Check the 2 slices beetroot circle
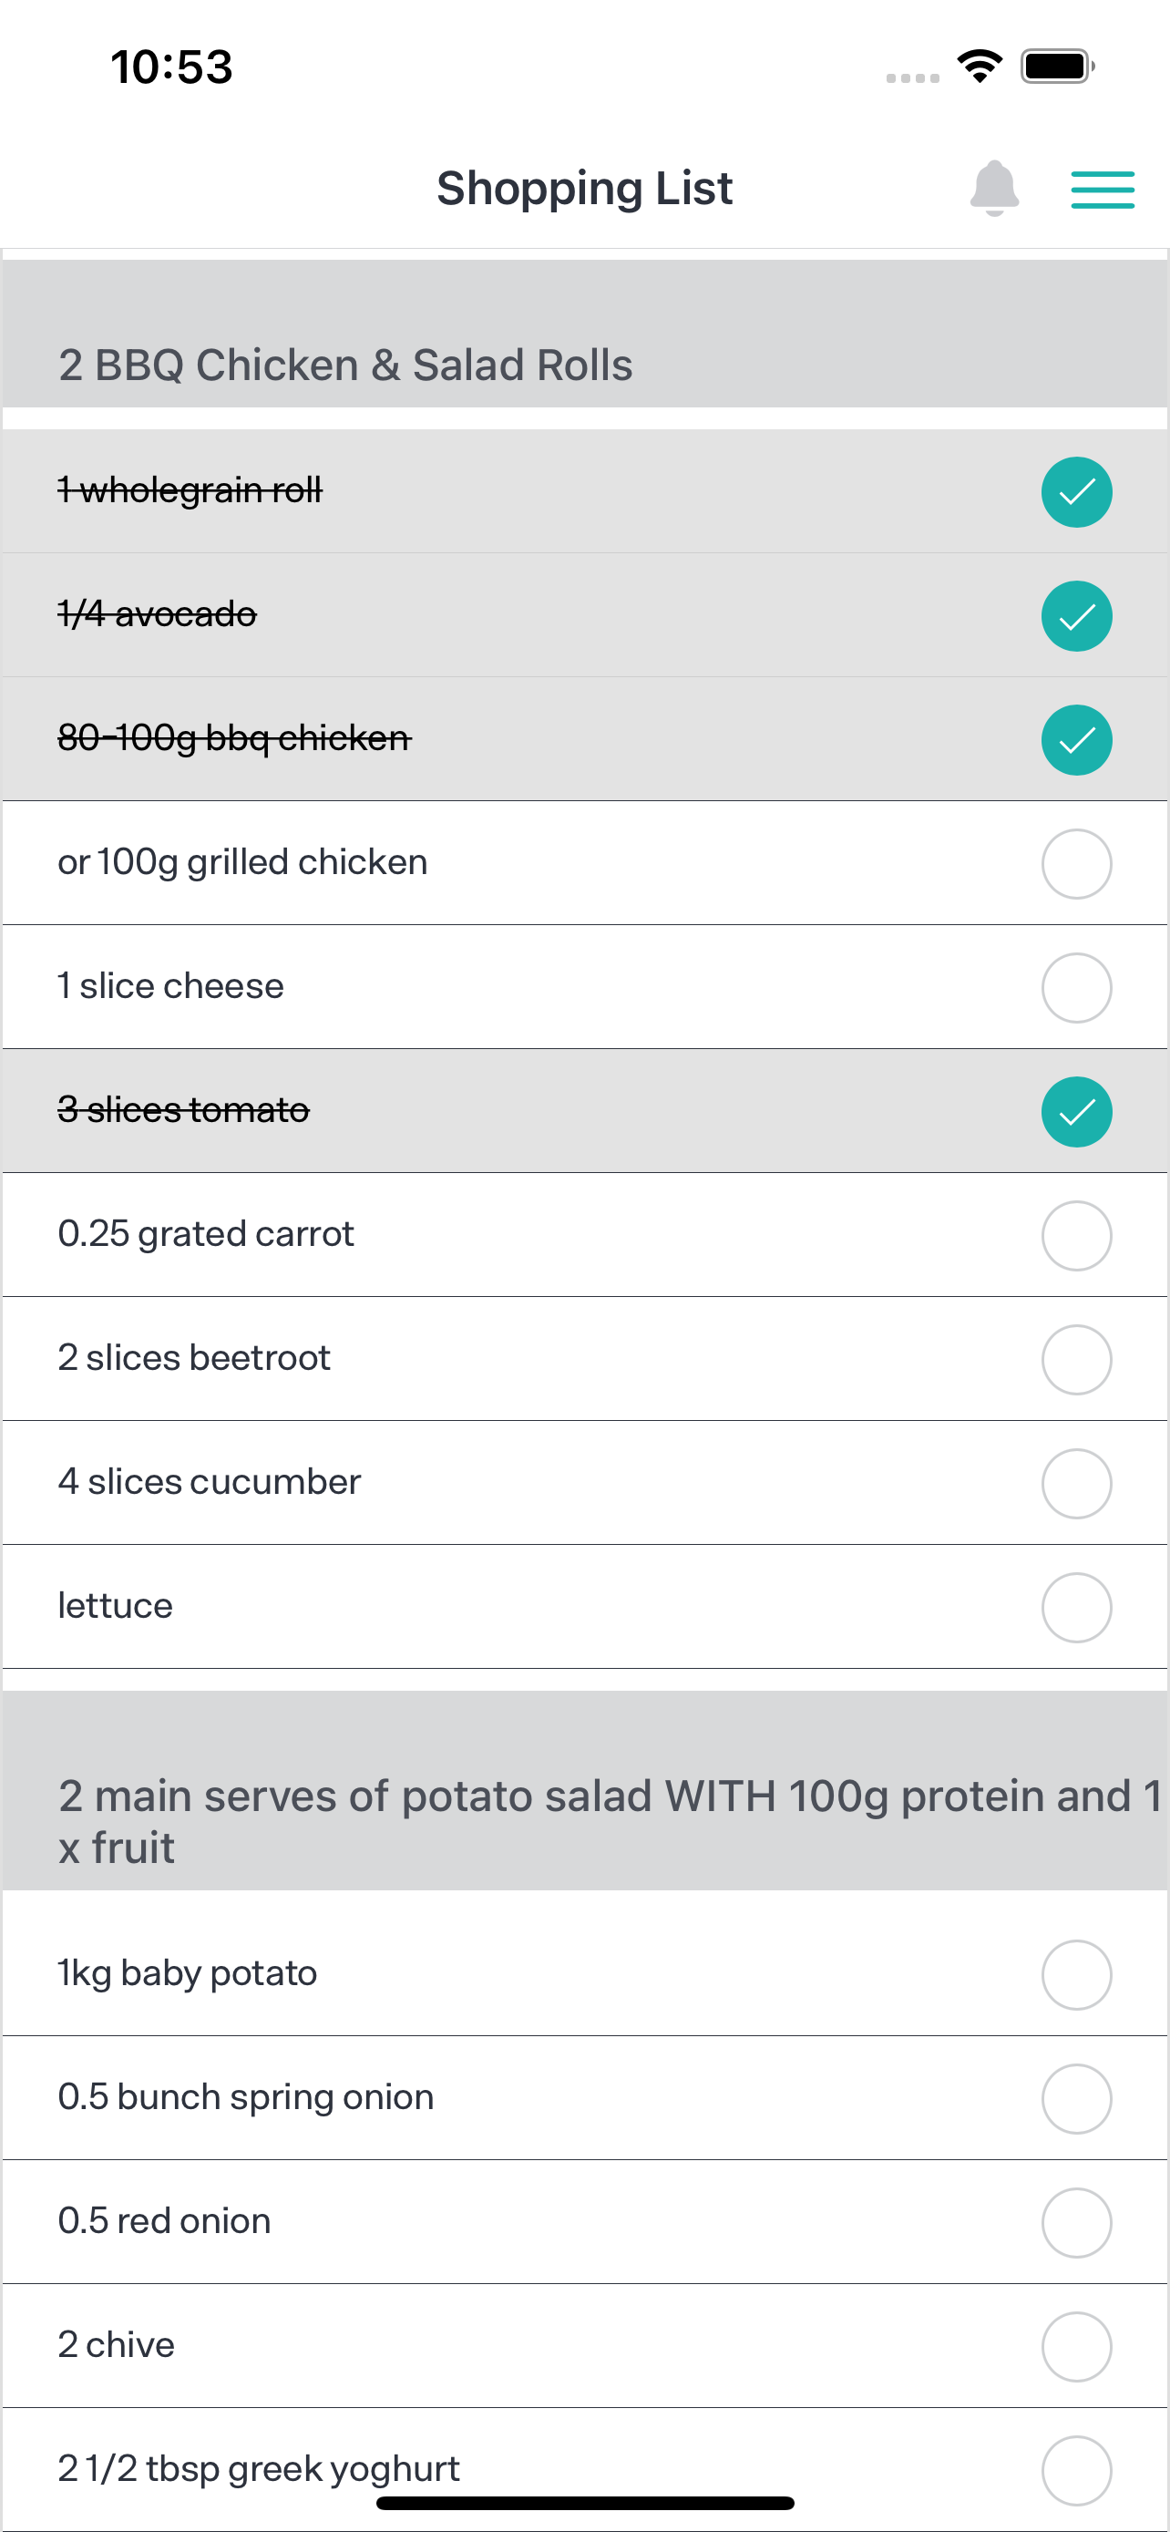This screenshot has width=1170, height=2532. (x=1076, y=1359)
